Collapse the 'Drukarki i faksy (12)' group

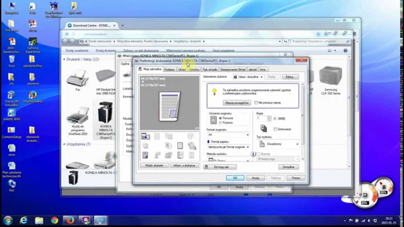pos(64,59)
